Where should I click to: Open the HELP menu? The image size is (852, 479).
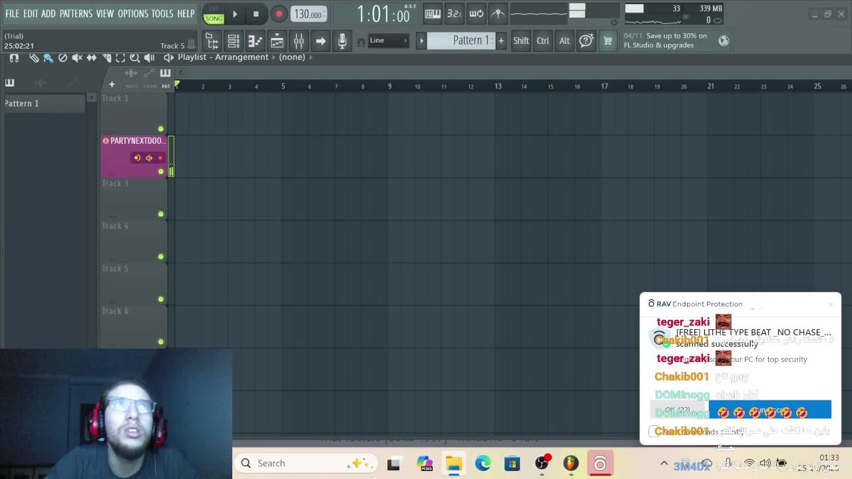click(186, 13)
